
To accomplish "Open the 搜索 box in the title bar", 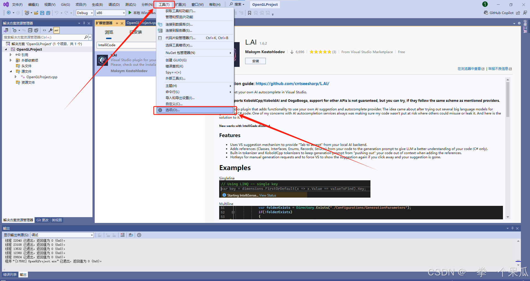I will coord(237,4).
